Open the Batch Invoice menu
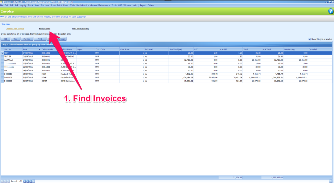Screen dimensions: 334x183 [82, 5]
